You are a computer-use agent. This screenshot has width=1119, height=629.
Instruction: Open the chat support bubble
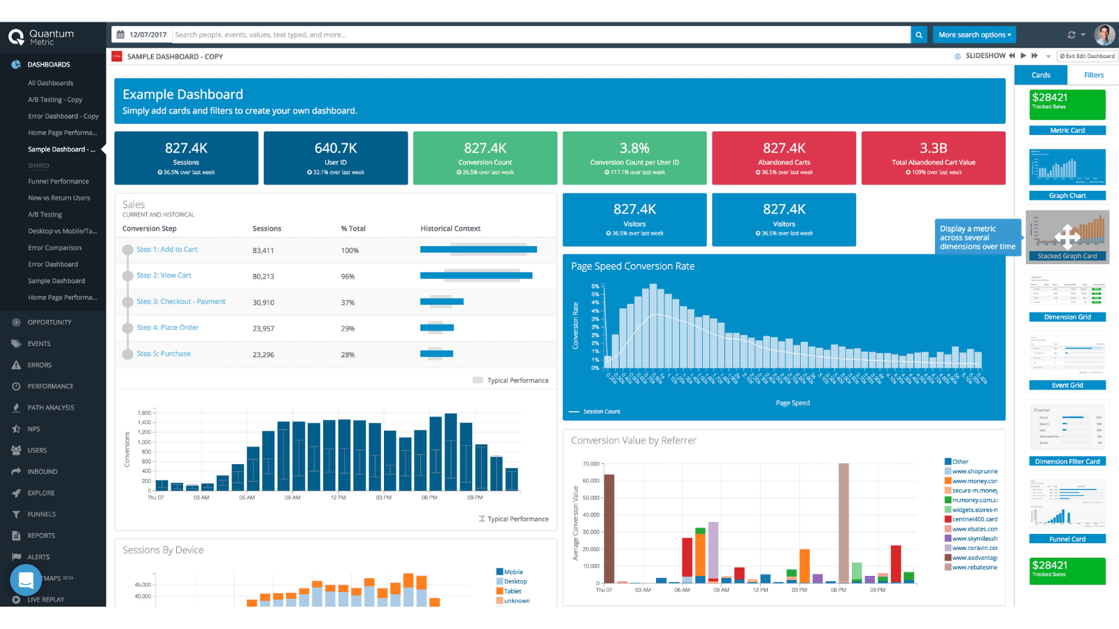click(26, 580)
